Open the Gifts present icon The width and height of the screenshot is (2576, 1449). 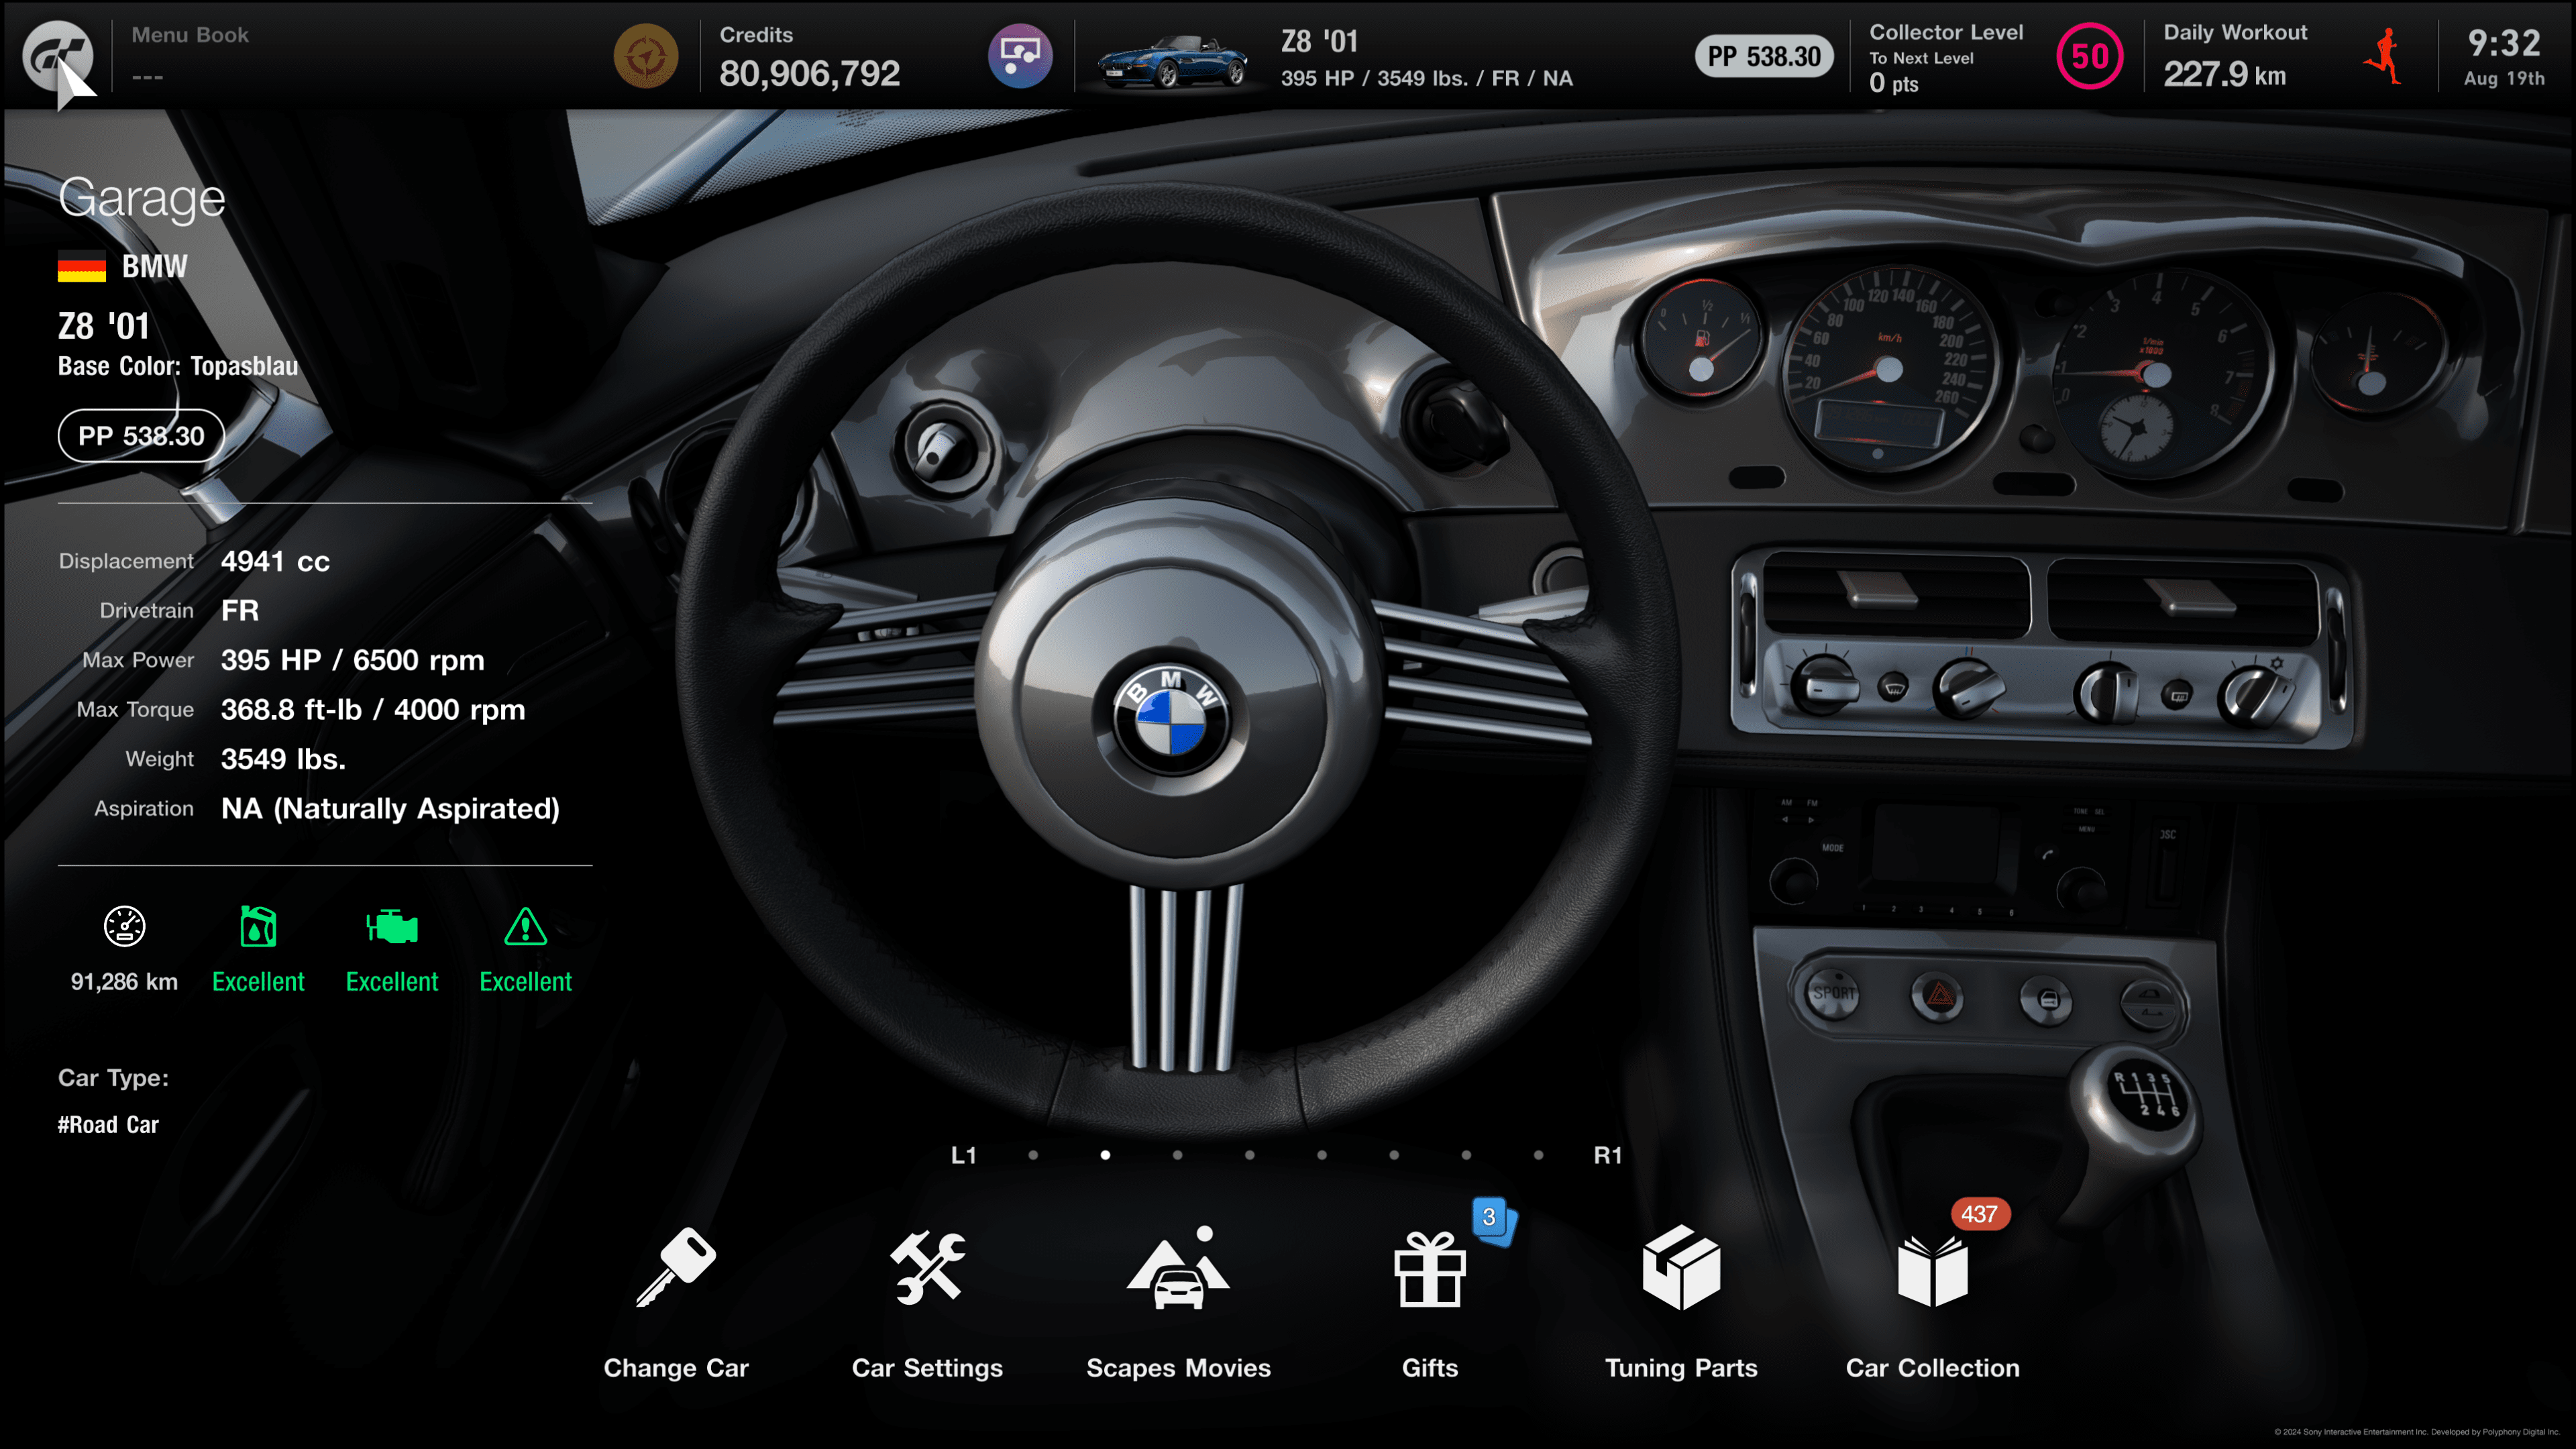click(1430, 1270)
